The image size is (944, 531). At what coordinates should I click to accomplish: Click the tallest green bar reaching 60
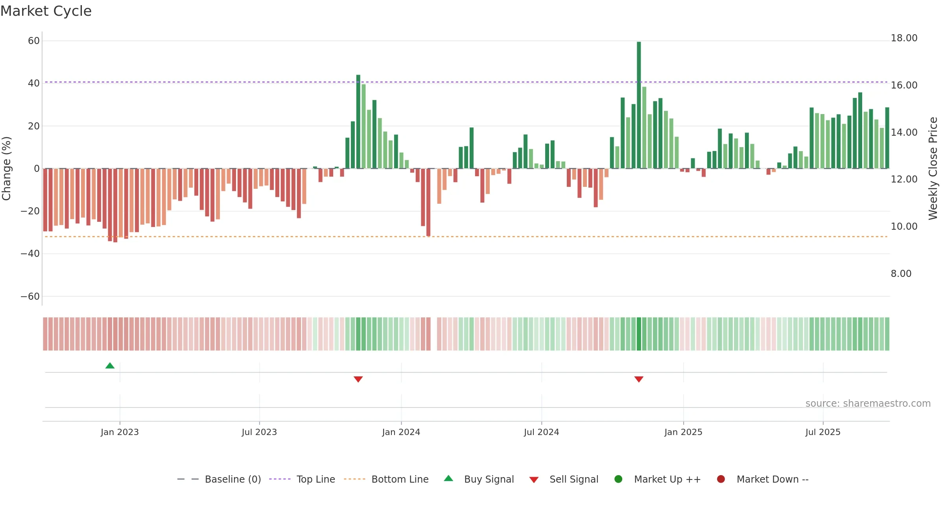click(639, 105)
